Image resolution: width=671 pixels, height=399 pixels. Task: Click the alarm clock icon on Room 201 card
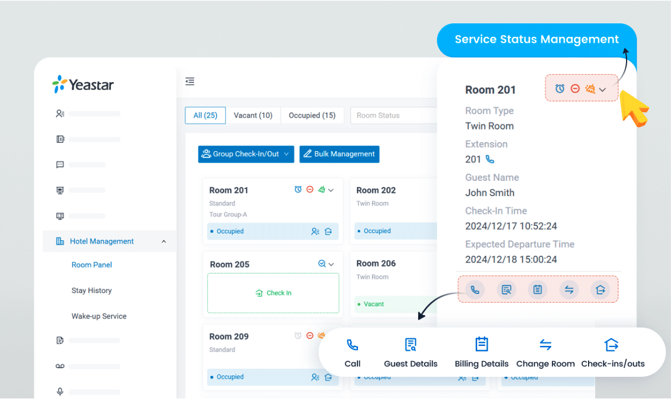[298, 190]
